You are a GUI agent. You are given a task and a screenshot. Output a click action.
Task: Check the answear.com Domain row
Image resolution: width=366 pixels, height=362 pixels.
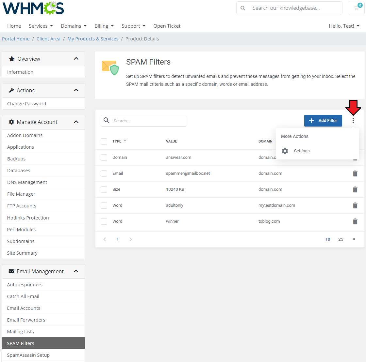tap(104, 158)
